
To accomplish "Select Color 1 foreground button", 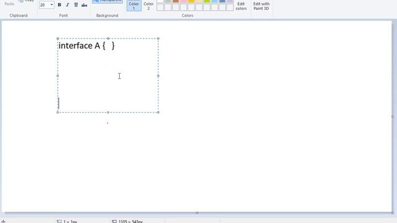I will coord(134,6).
